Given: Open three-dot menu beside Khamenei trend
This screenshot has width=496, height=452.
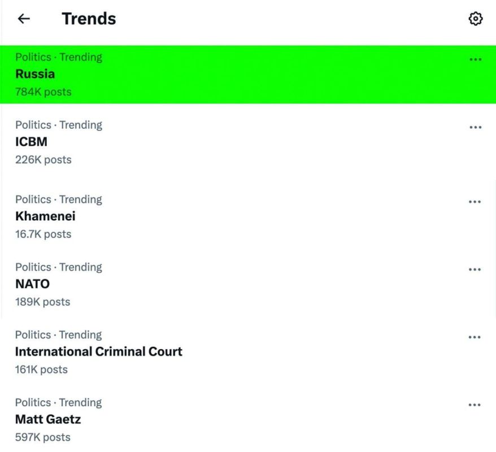Looking at the screenshot, I should tap(475, 202).
